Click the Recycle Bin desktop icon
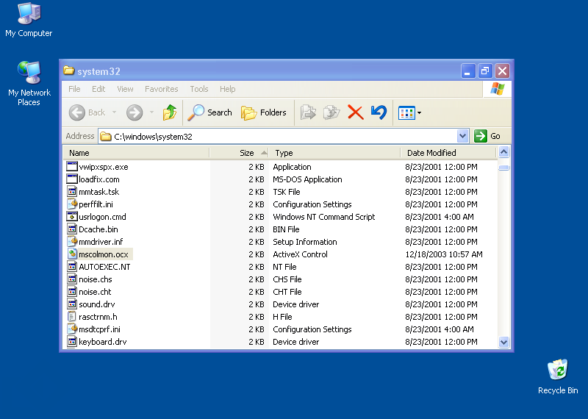Screen dimensions: 588x419 pyautogui.click(x=558, y=370)
